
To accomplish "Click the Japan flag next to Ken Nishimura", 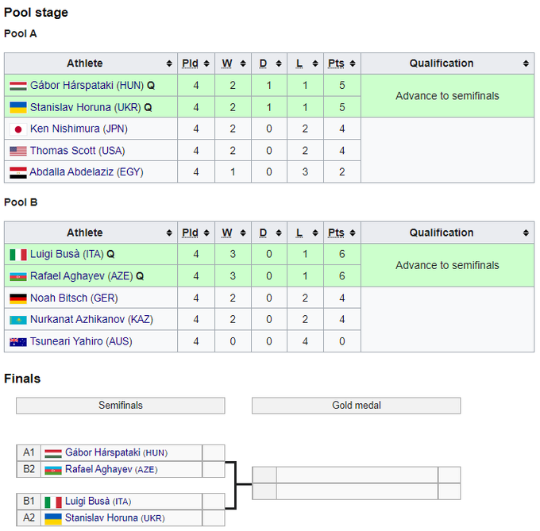I will 17,129.
